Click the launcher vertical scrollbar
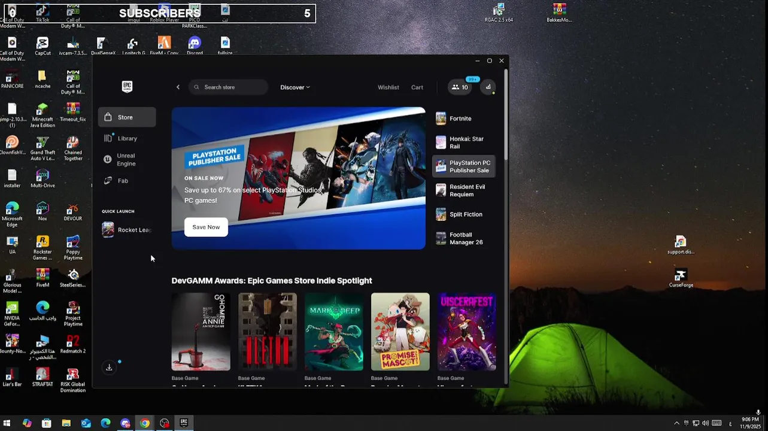The width and height of the screenshot is (768, 431). tap(506, 115)
